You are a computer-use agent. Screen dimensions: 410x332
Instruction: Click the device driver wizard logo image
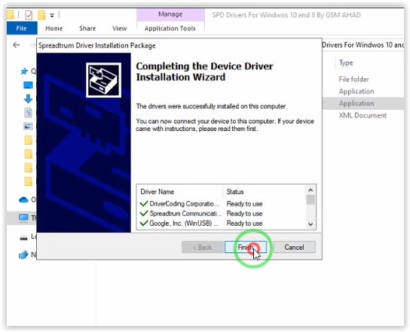pyautogui.click(x=103, y=80)
